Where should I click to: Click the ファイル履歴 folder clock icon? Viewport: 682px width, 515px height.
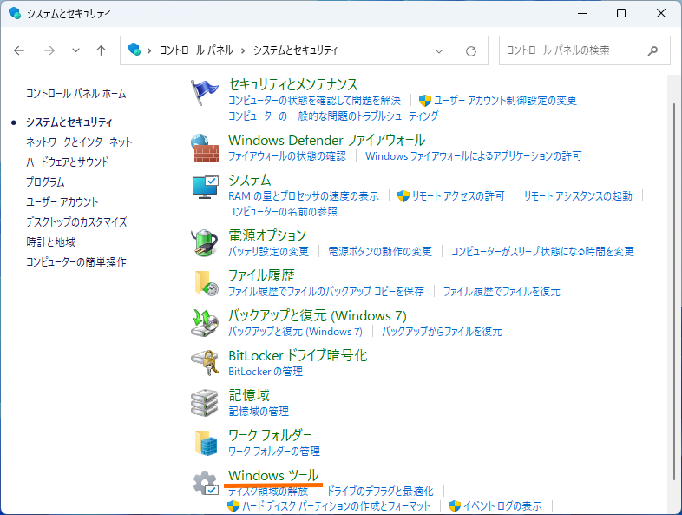206,283
